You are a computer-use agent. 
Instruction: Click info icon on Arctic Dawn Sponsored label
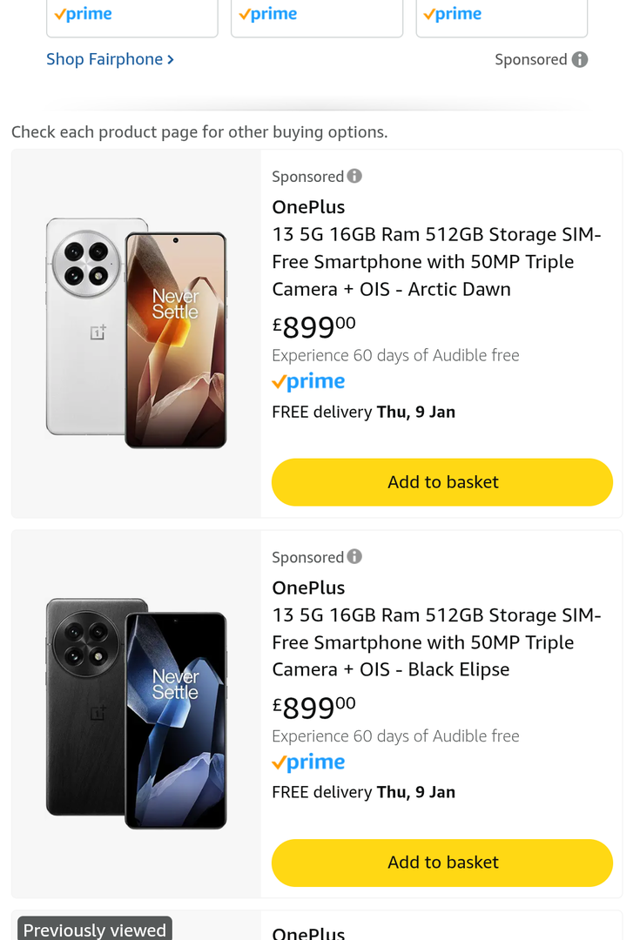coord(354,176)
